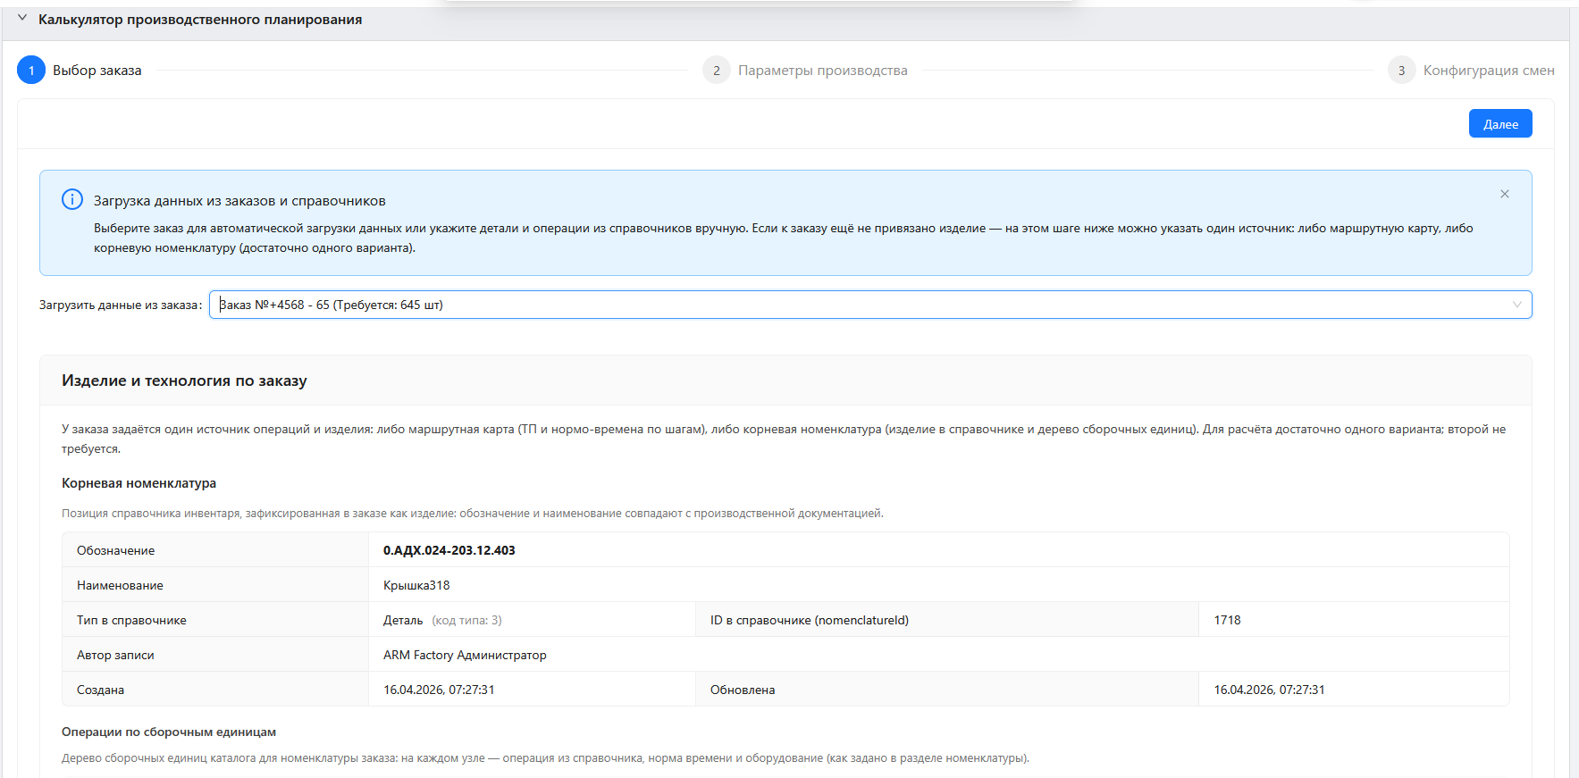Close the Загрузка данных info banner
Screen dimensions: 1579x778
(1505, 194)
